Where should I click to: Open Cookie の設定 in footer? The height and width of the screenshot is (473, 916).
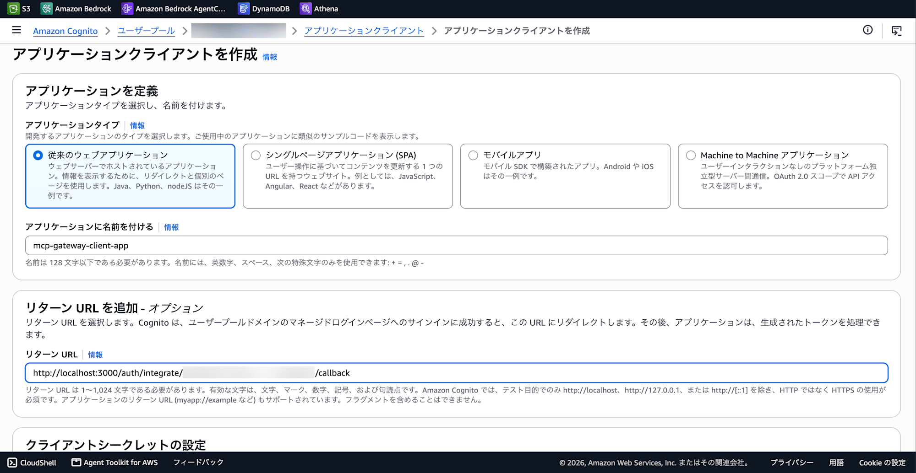[x=882, y=462]
